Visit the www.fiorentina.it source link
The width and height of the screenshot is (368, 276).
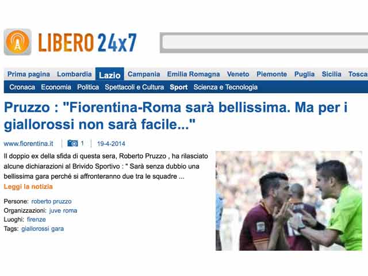(x=28, y=144)
